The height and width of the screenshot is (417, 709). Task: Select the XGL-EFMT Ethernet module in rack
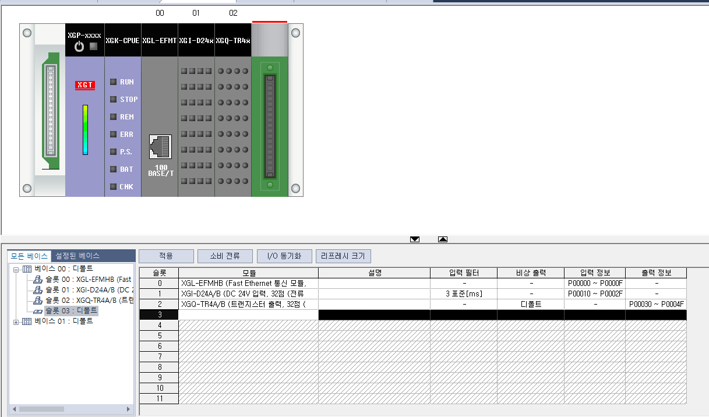click(x=160, y=110)
